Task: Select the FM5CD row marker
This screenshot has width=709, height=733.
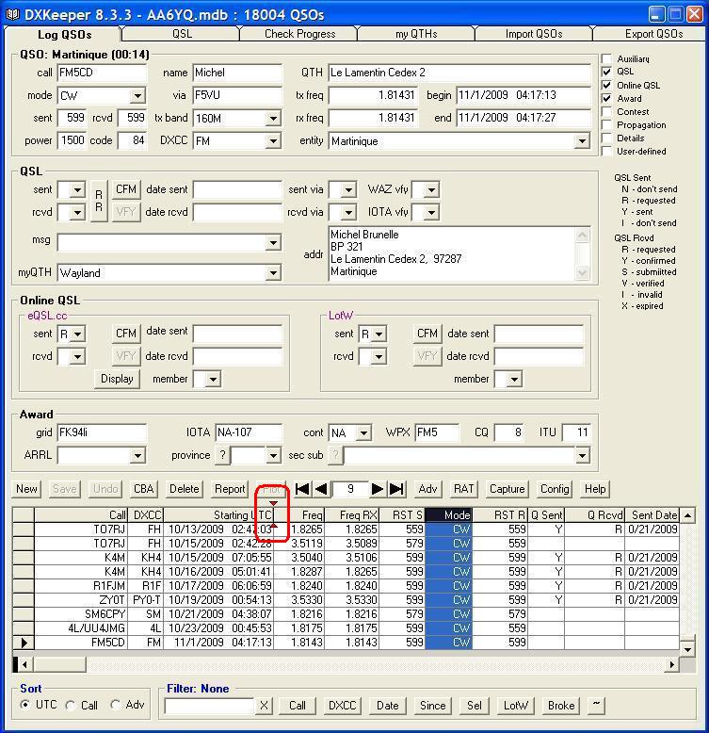Action: pyautogui.click(x=24, y=643)
